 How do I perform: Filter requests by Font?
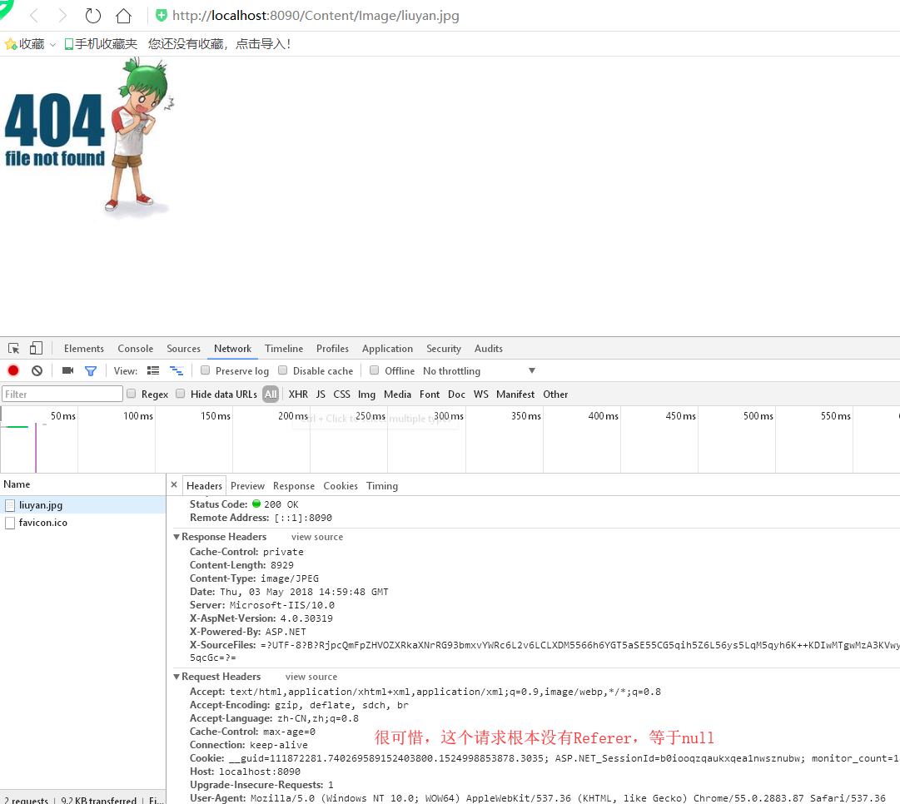(x=430, y=395)
